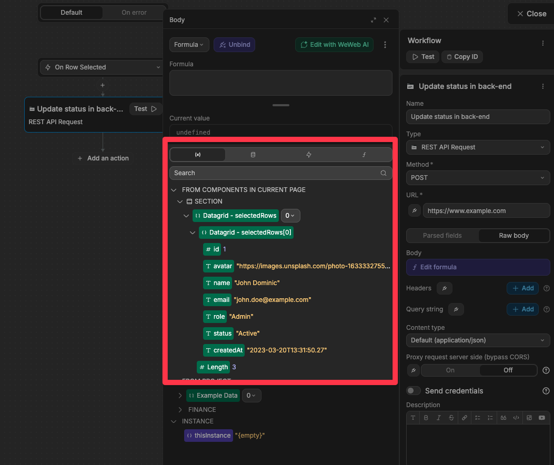
Task: Toggle the Send credentials switch
Action: (414, 391)
